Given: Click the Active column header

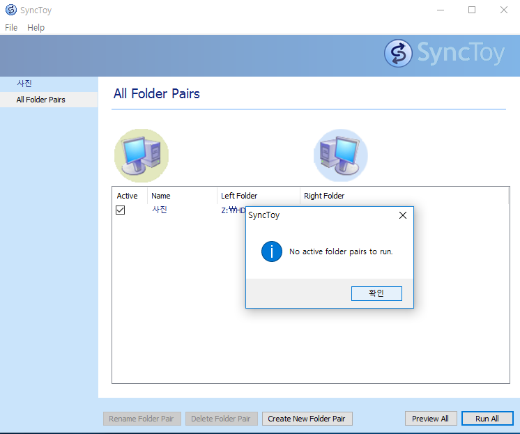Looking at the screenshot, I should point(130,196).
